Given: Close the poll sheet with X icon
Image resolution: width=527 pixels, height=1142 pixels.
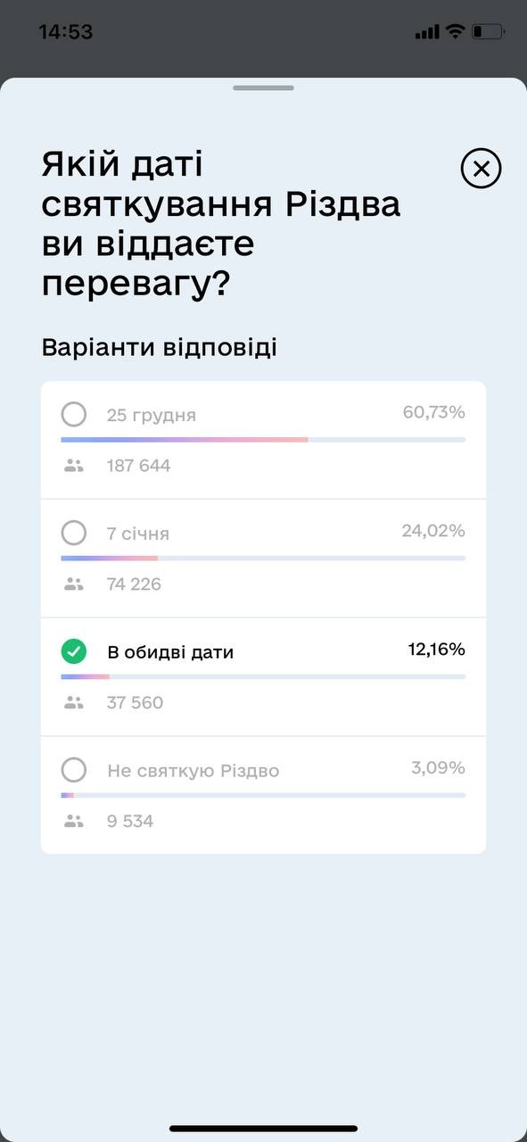Looking at the screenshot, I should click(x=482, y=169).
